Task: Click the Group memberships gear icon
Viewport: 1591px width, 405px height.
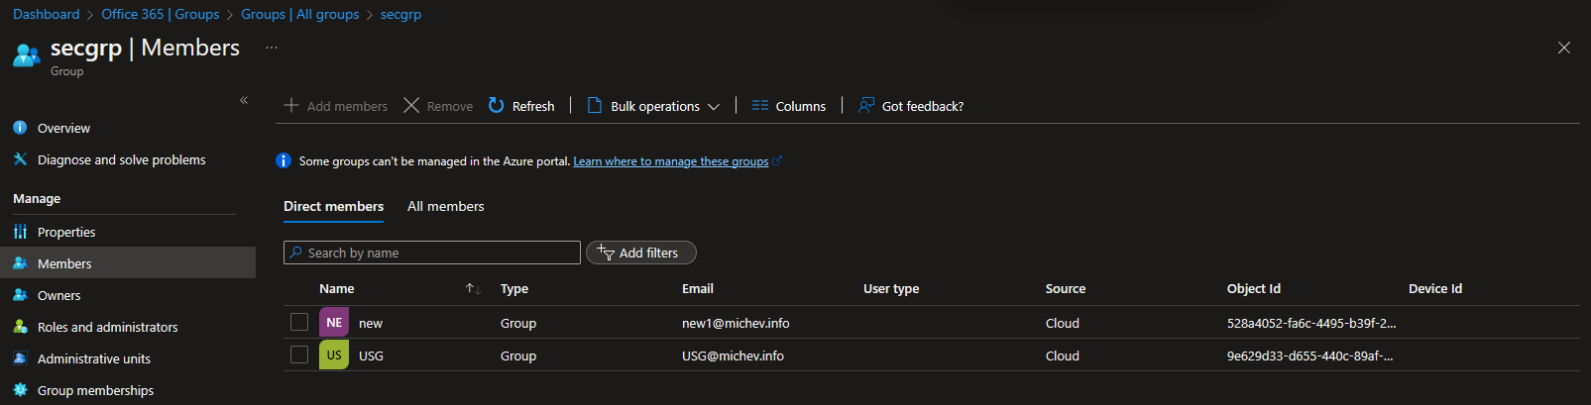Action: (x=20, y=390)
